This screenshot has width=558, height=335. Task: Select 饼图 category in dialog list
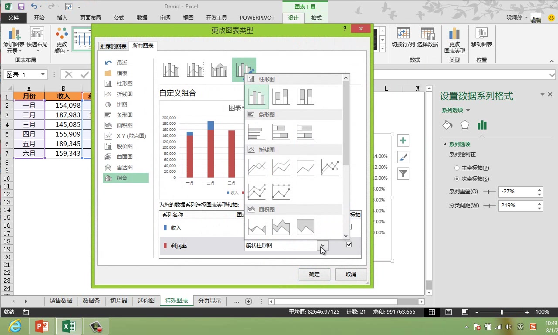(126, 105)
